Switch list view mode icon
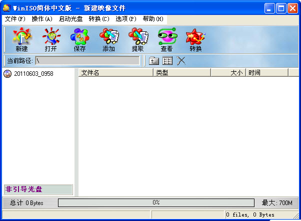This screenshot has height=221, width=301. [x=167, y=61]
